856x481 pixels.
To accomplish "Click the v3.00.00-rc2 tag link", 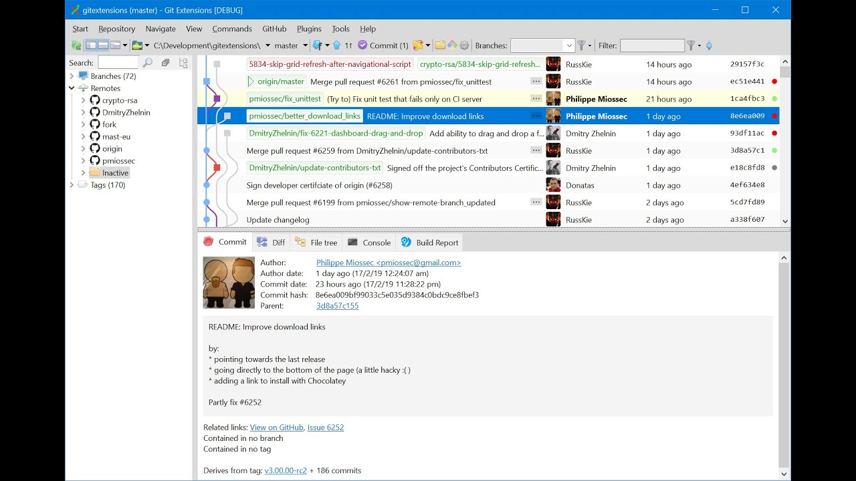I will click(x=286, y=470).
